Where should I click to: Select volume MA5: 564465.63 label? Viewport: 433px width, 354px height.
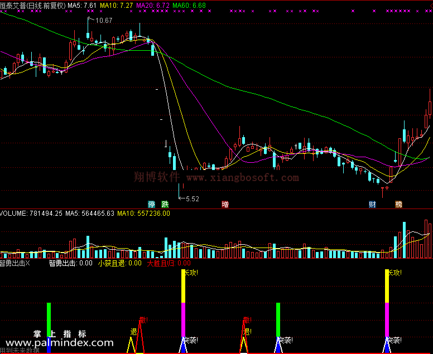click(x=90, y=214)
